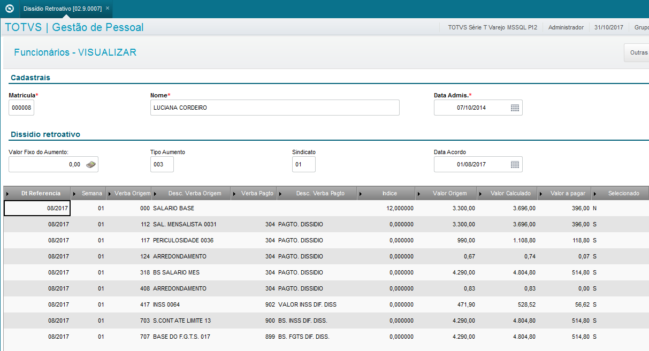Click the 12,000000 indice value
649x351 pixels.
[x=400, y=208]
